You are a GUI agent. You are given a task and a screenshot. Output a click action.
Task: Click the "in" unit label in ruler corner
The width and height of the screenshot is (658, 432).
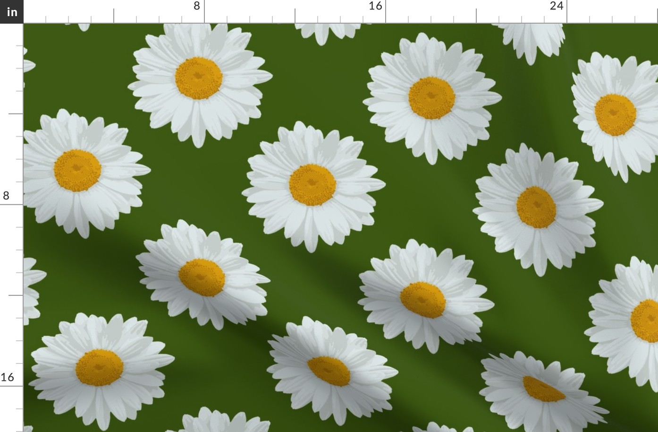coord(11,11)
